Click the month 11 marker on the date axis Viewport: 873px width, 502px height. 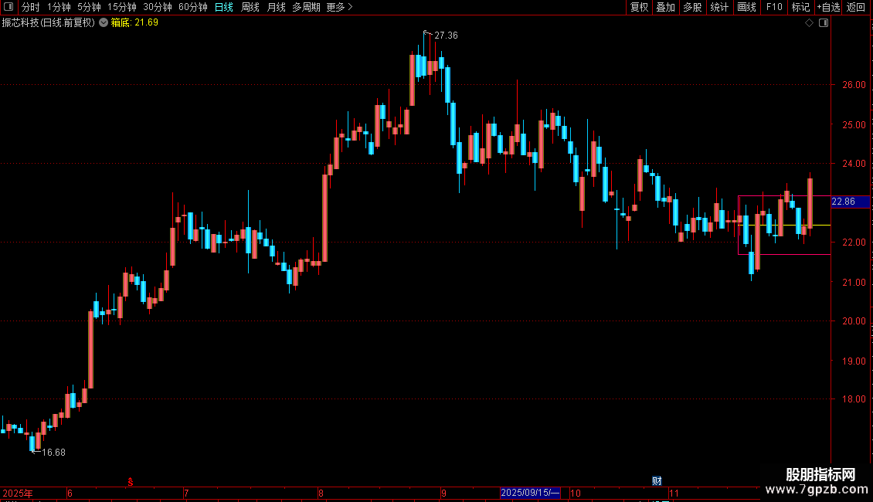click(x=674, y=493)
